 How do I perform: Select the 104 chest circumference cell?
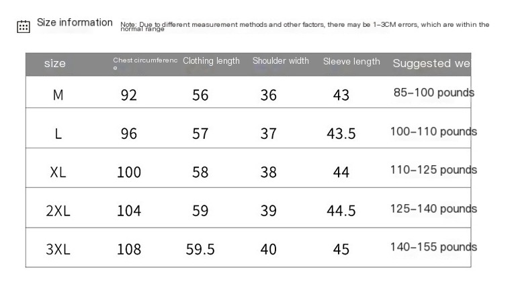click(x=129, y=211)
